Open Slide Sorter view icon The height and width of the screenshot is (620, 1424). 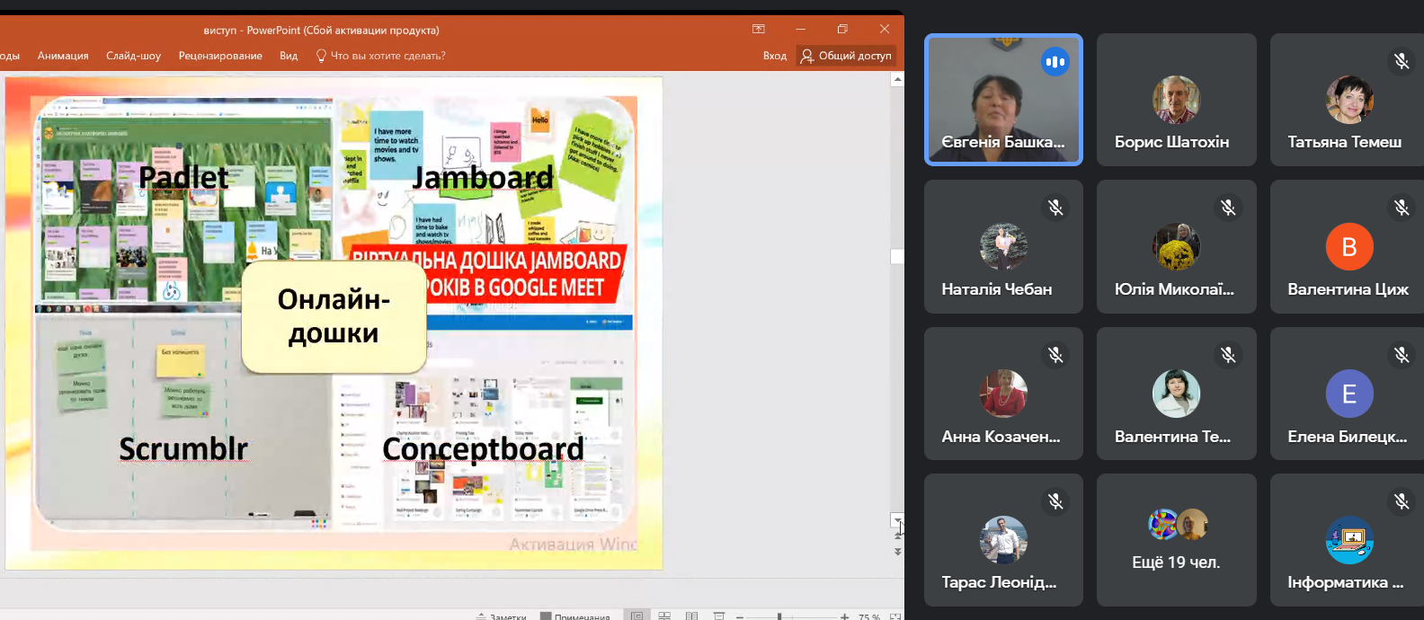[664, 616]
